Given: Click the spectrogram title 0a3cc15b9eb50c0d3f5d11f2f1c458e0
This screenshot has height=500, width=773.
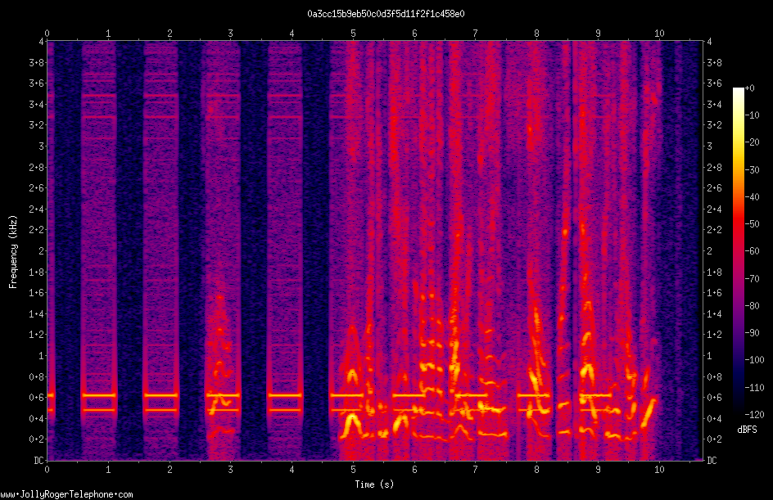Looking at the screenshot, I should click(386, 14).
